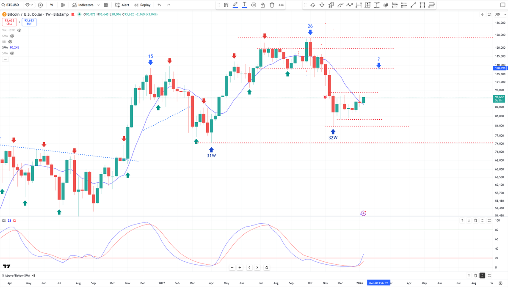Open drawing templates in floating toolbar
The width and height of the screenshot is (508, 288).
tap(226, 5)
